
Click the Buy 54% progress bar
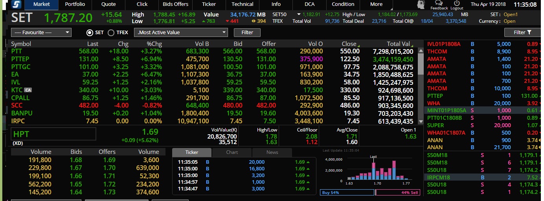pyautogui.click(x=347, y=192)
